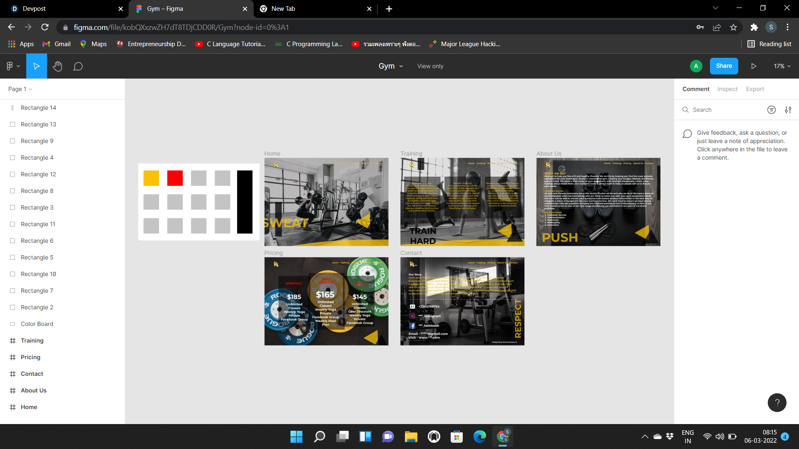Click user avatar A in toolbar
The image size is (799, 449).
pos(696,66)
